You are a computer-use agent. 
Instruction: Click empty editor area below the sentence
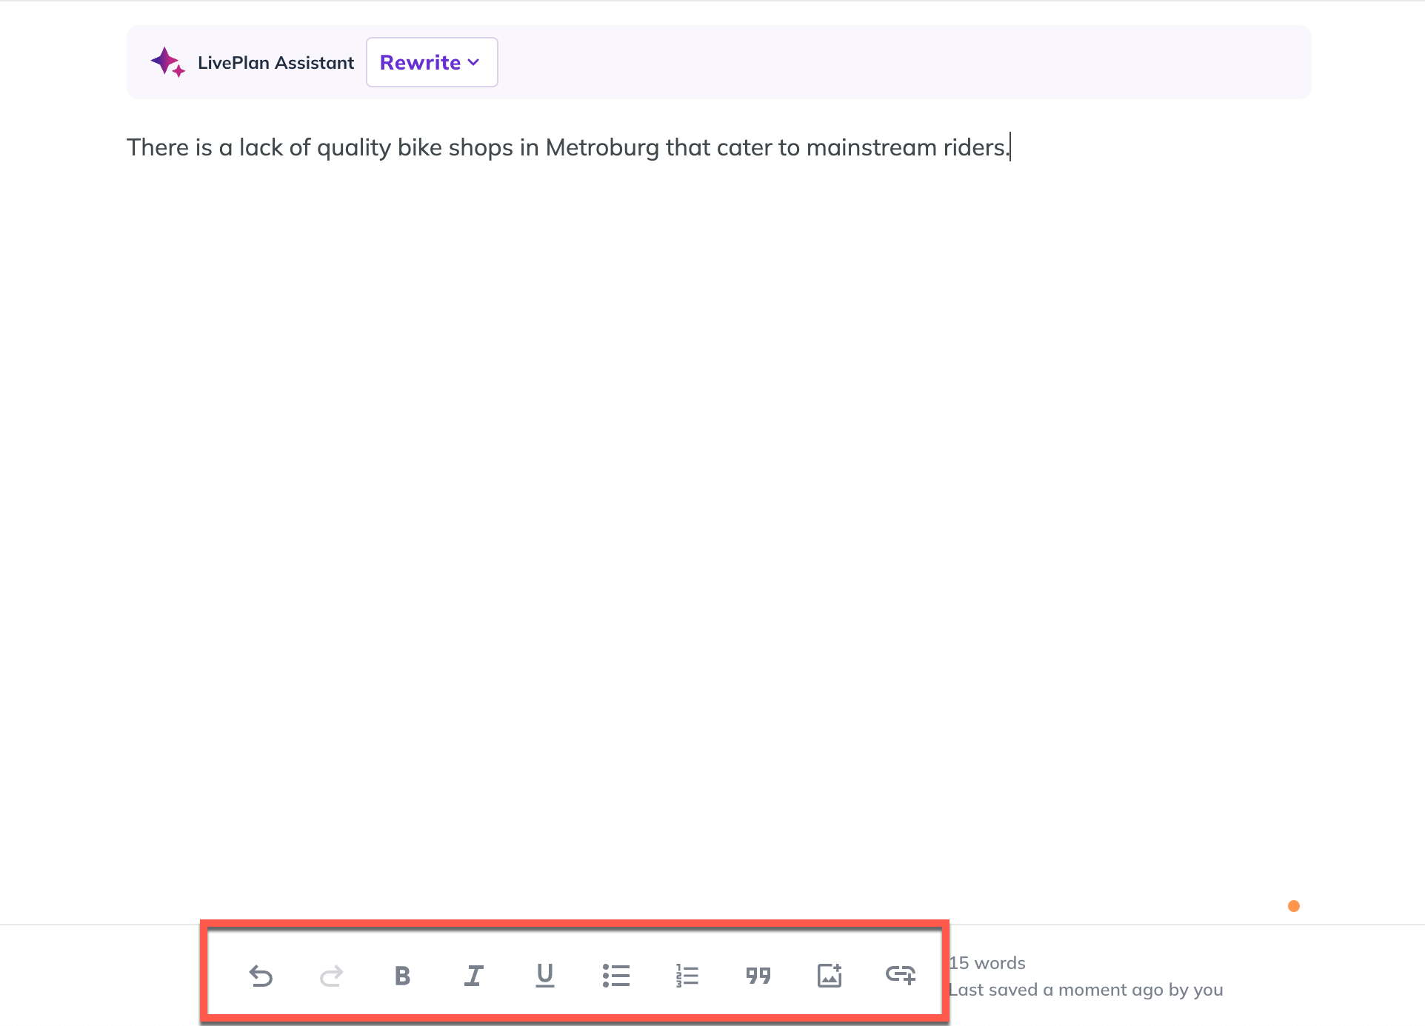[x=711, y=481]
